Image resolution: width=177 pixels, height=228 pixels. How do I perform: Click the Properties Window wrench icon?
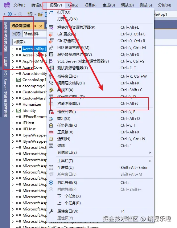pyautogui.click(x=51, y=211)
